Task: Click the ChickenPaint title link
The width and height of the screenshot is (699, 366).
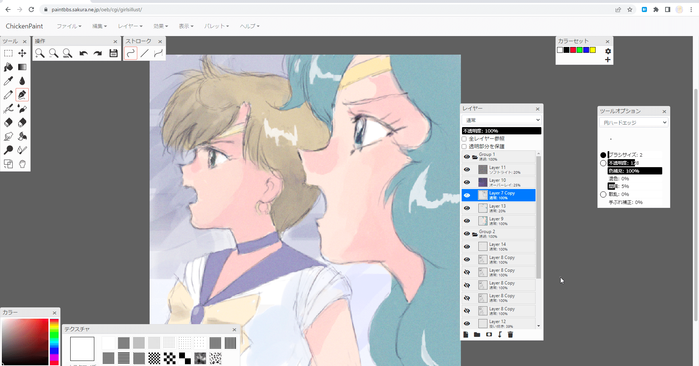Action: click(24, 26)
